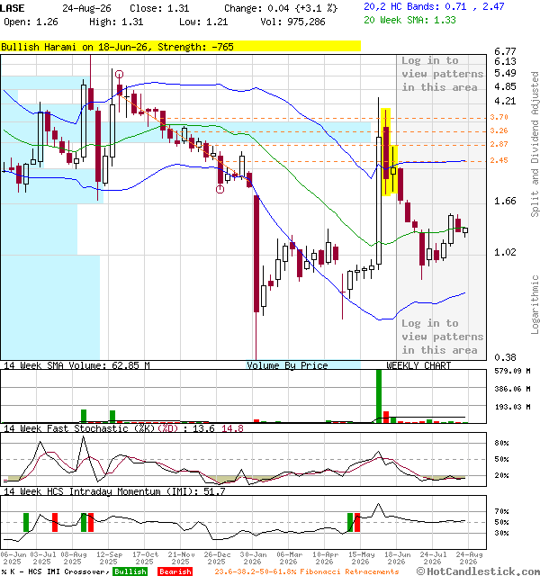Click the 24-Aug 2026 date axis label
Viewport: 540px width, 576px height.
(469, 558)
